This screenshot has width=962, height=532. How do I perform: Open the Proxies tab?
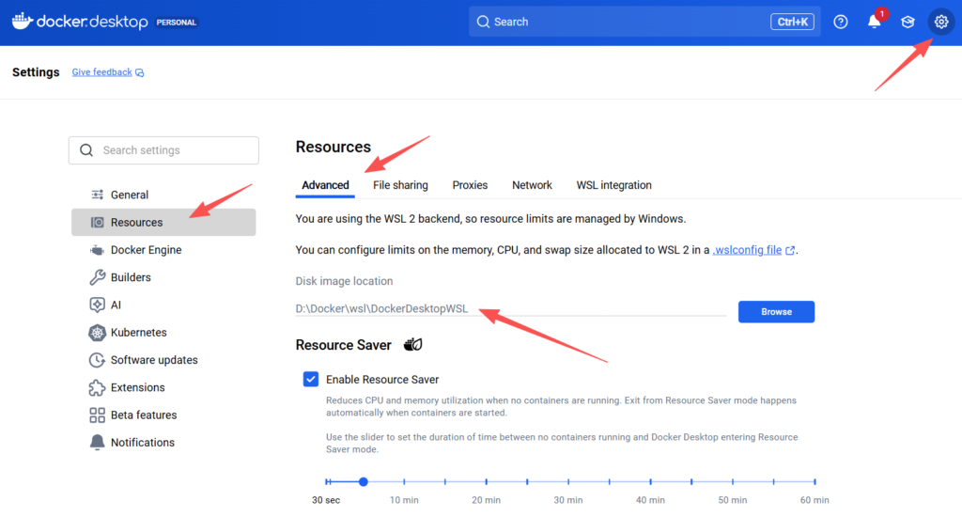point(470,185)
